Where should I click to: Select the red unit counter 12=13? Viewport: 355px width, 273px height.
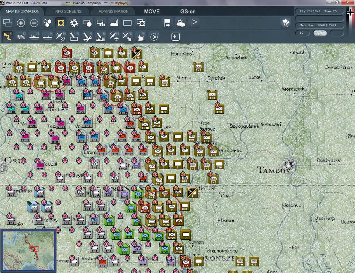[145, 208]
